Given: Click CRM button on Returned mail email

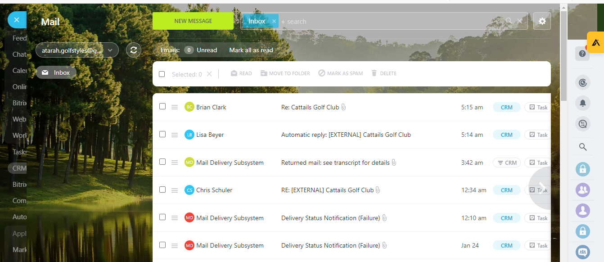Looking at the screenshot, I should pos(507,163).
